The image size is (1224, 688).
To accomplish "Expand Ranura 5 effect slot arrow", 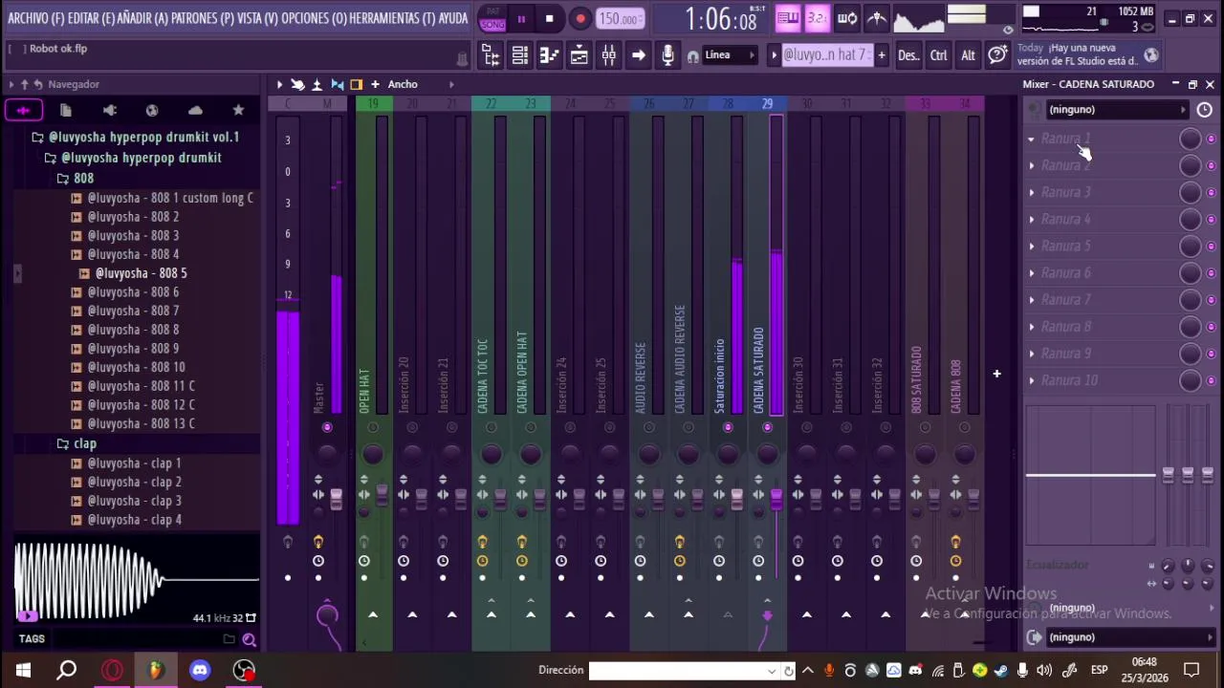I will pyautogui.click(x=1031, y=247).
